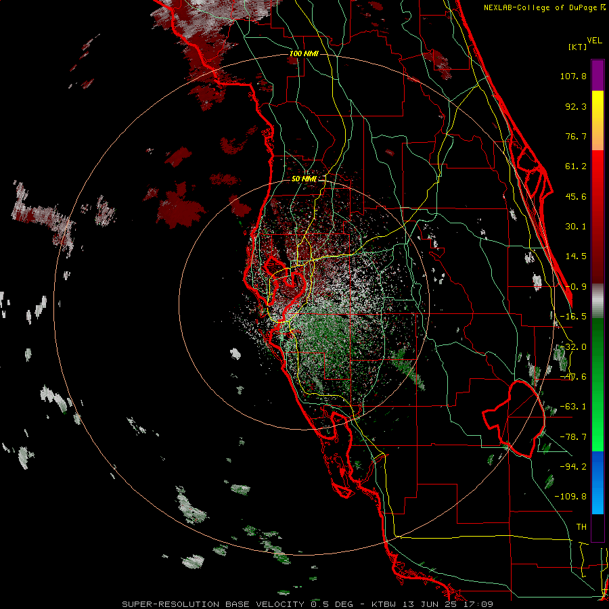This screenshot has width=609, height=609.
Task: Click the SUPER-RESOLUTION BASE VELOCITY caption text
Action: click(x=213, y=604)
